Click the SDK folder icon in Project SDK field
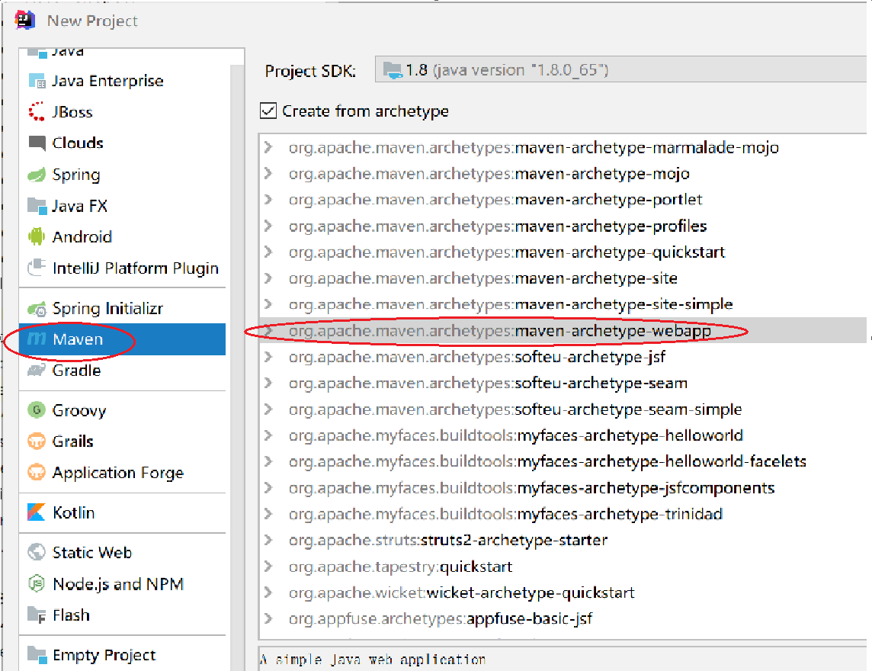Image resolution: width=872 pixels, height=671 pixels. click(x=393, y=70)
